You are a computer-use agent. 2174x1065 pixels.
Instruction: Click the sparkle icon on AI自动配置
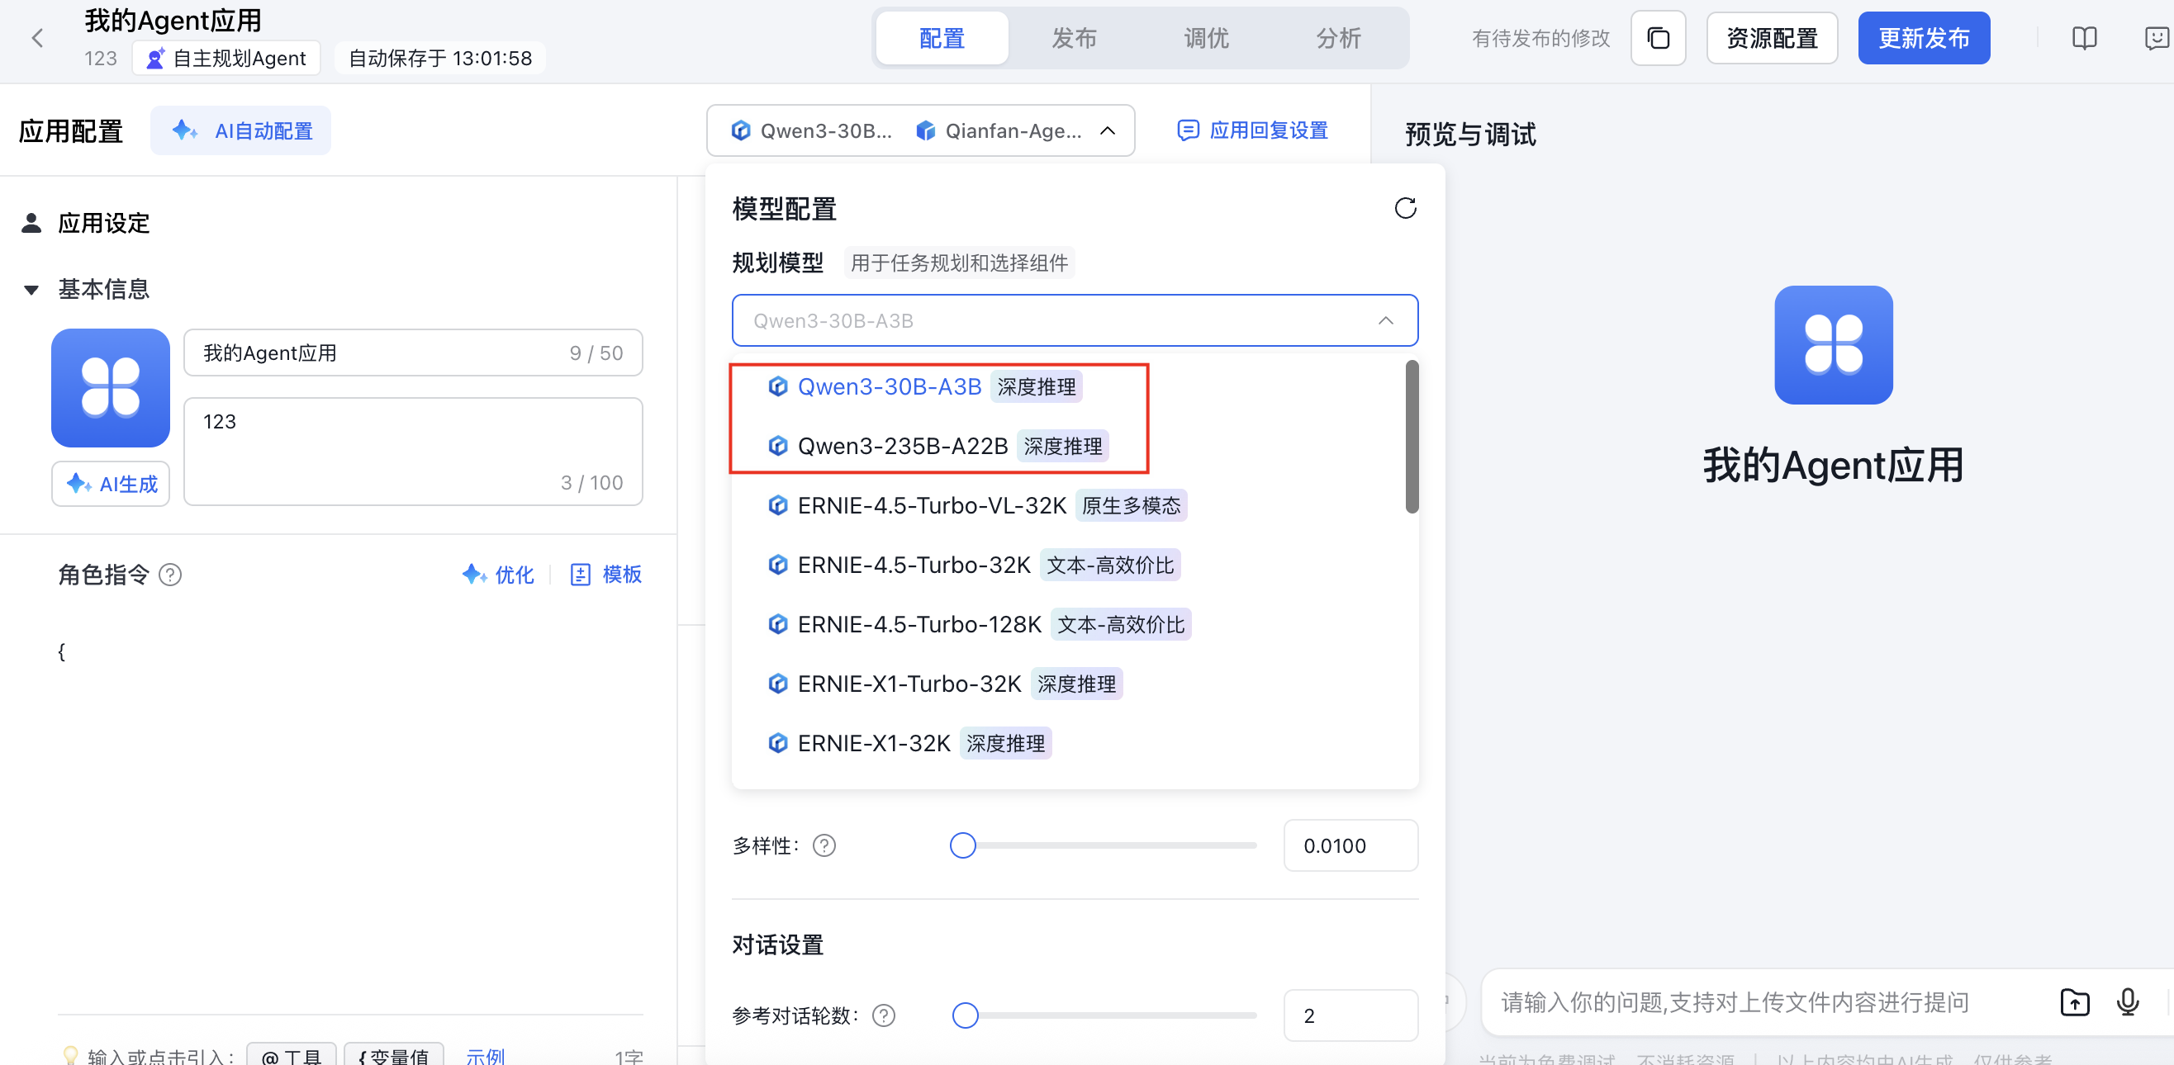click(185, 130)
